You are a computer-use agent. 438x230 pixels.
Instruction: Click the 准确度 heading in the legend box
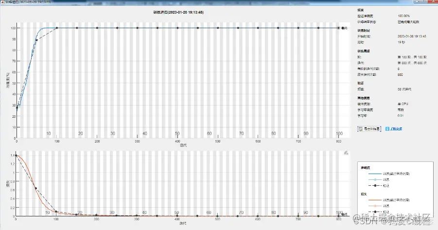tap(366, 168)
